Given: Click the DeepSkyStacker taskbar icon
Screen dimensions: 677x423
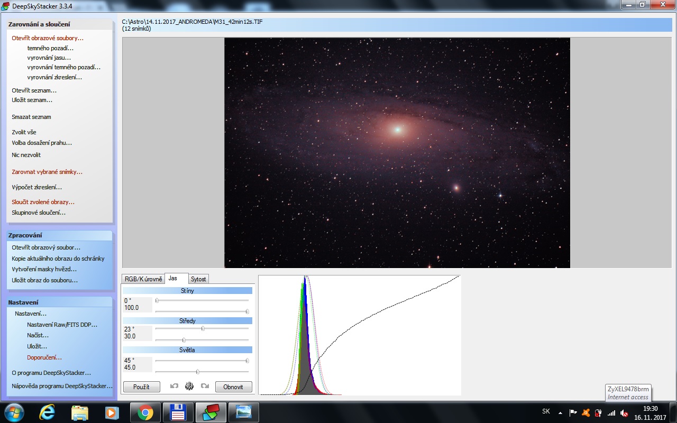Looking at the screenshot, I should tap(211, 412).
